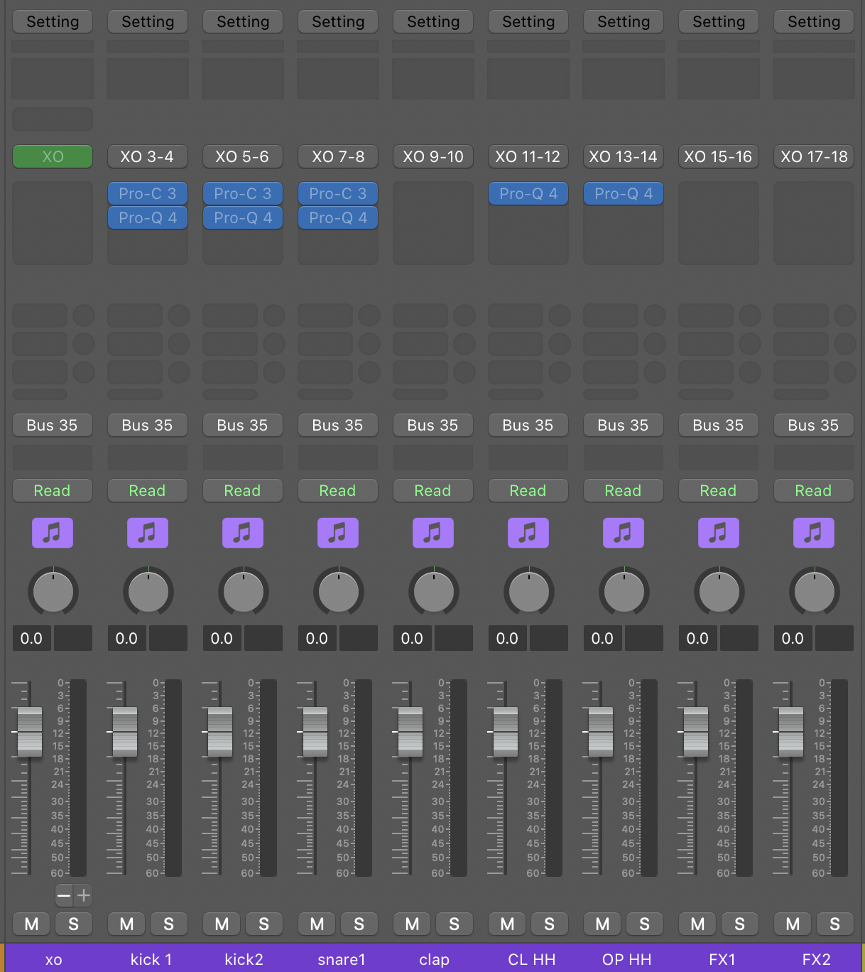Click the music note icon on kick2

(243, 533)
